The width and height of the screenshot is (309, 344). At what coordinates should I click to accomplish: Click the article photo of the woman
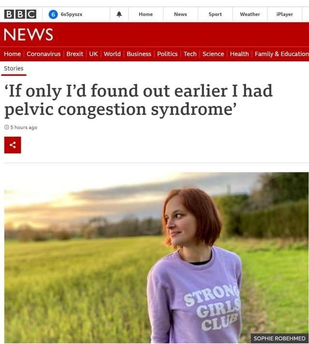[156, 258]
